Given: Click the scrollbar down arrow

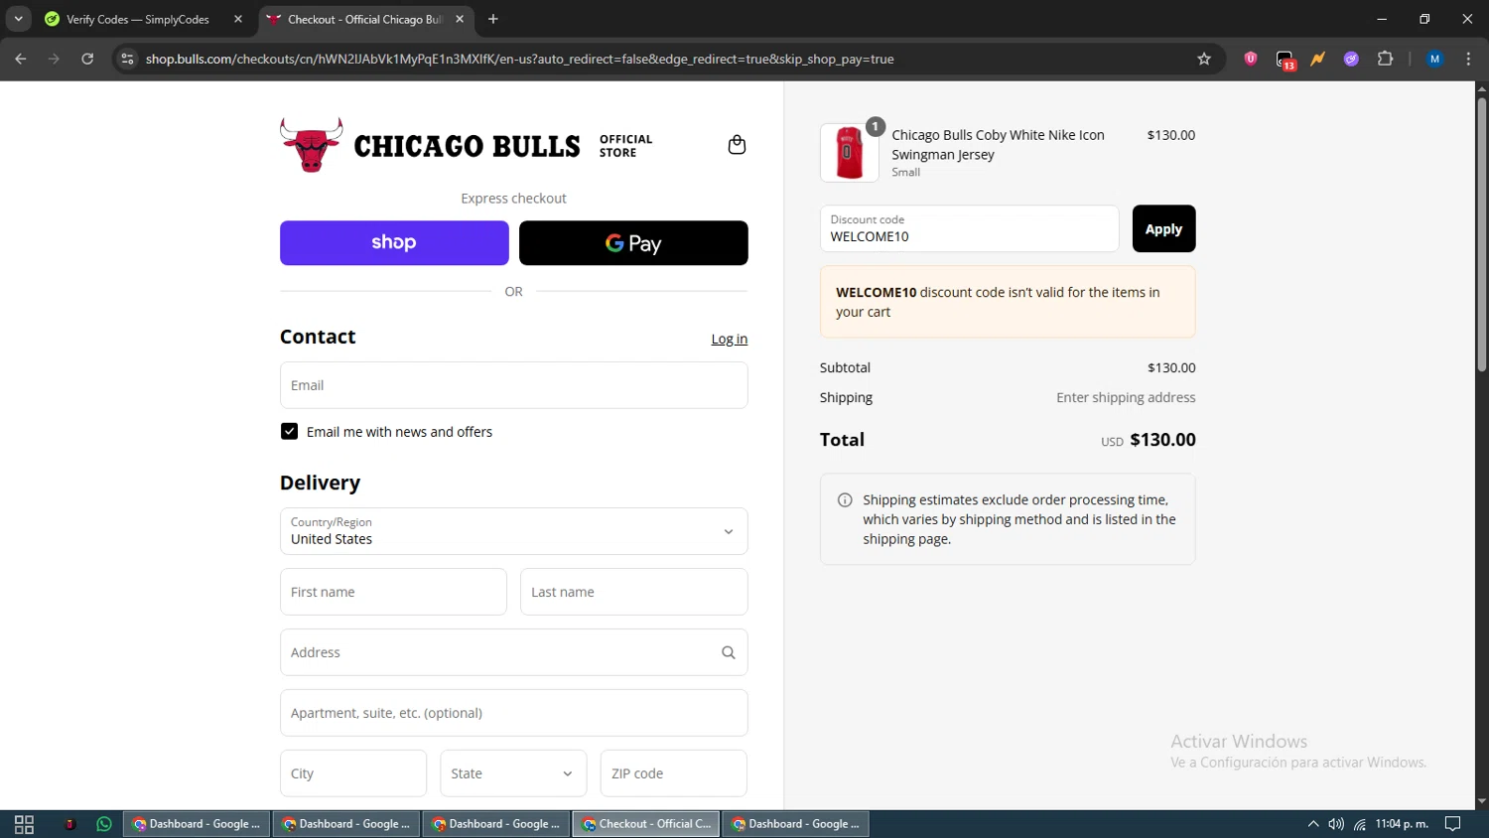Looking at the screenshot, I should point(1481,801).
